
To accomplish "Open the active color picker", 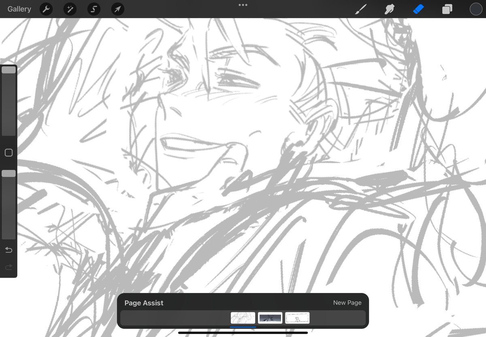I will pos(476,9).
